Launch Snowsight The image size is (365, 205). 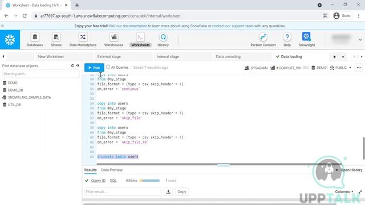pyautogui.click(x=307, y=40)
